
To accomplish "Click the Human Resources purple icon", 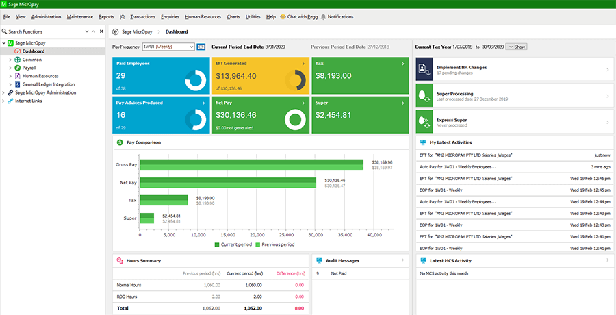I will tap(18, 76).
